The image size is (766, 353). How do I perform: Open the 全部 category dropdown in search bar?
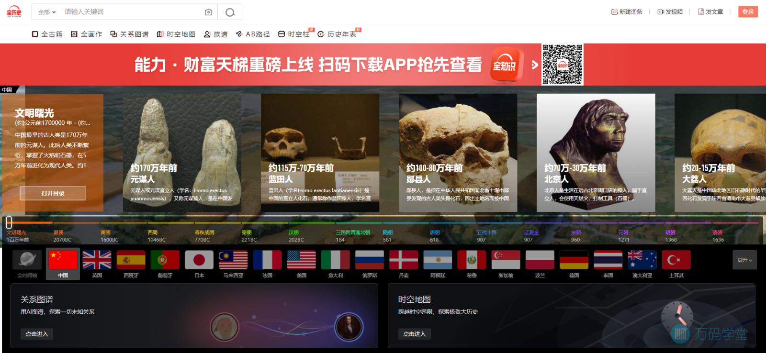tap(47, 12)
